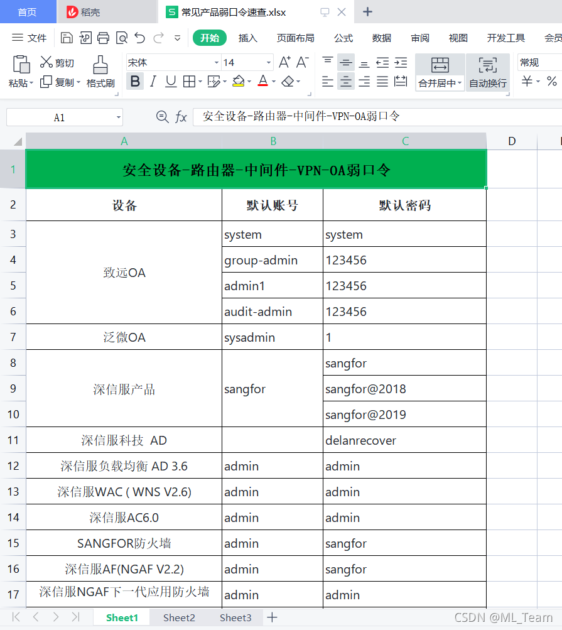
Task: Click the currency yen icon
Action: 527,81
